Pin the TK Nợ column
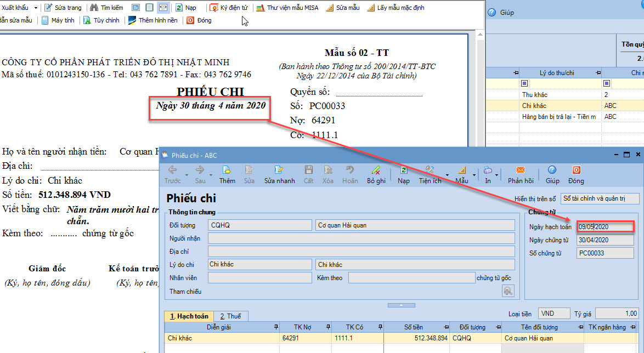Image resolution: width=644 pixels, height=353 pixels. [x=328, y=327]
